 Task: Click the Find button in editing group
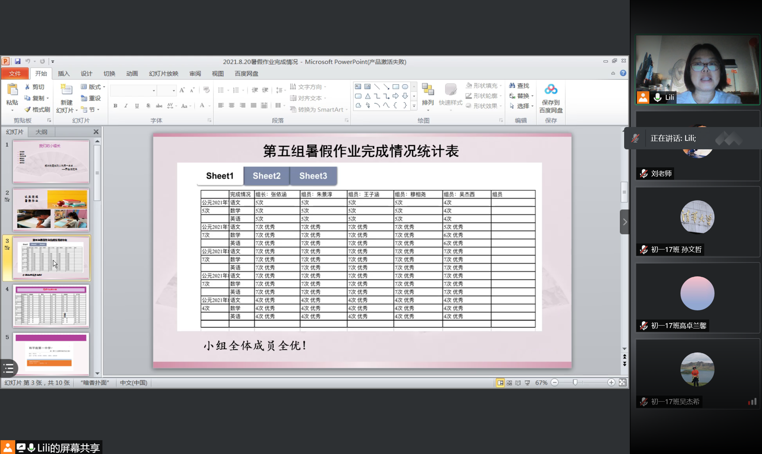tap(519, 86)
